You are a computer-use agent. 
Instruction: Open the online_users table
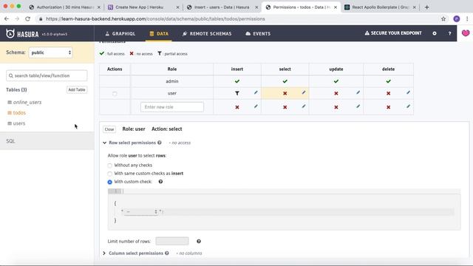pos(27,102)
